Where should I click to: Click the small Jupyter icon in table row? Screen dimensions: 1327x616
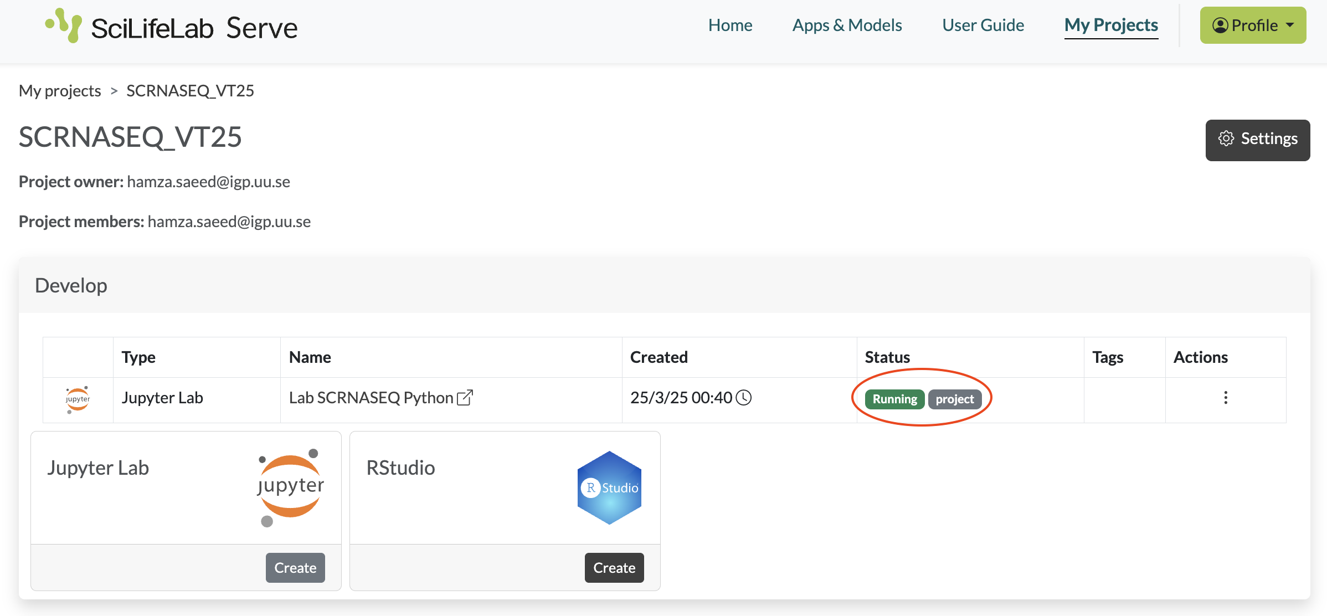[x=78, y=399]
